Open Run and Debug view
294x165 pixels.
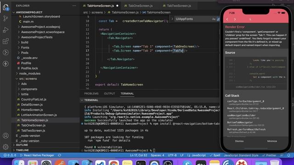tap(6, 30)
